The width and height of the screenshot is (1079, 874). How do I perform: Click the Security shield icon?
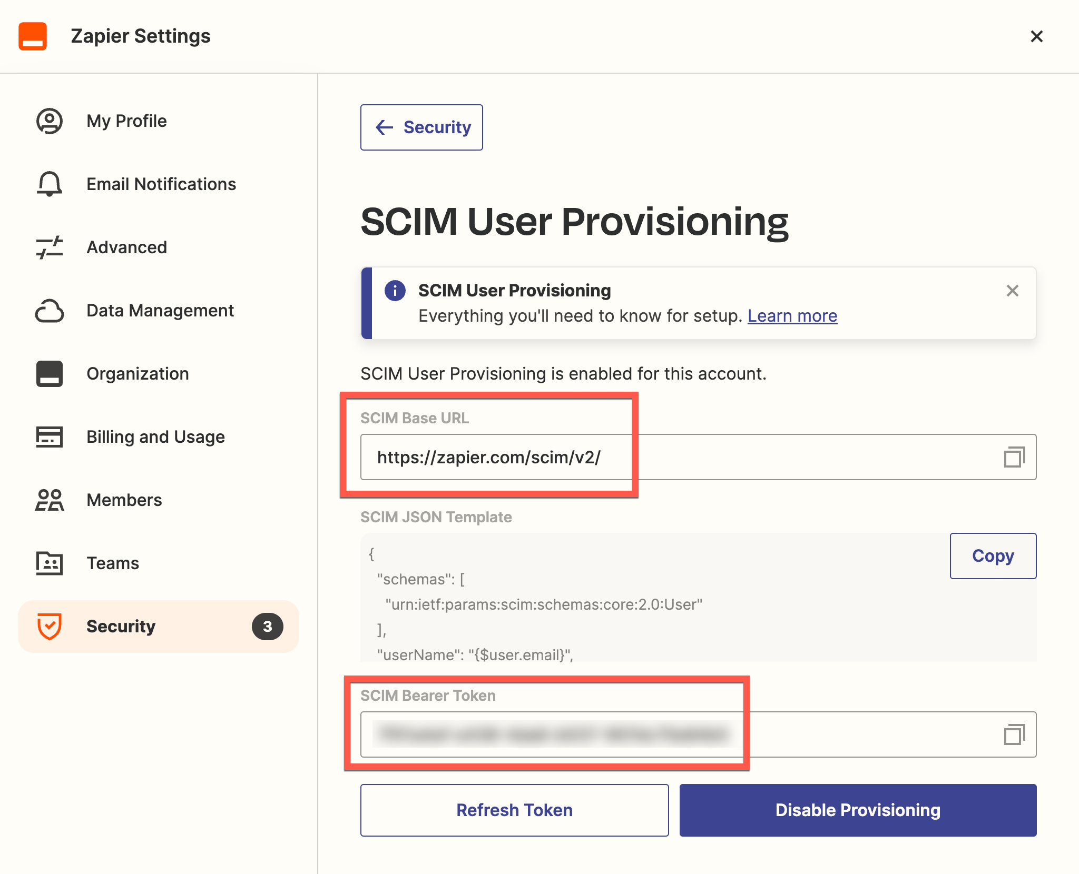(50, 627)
